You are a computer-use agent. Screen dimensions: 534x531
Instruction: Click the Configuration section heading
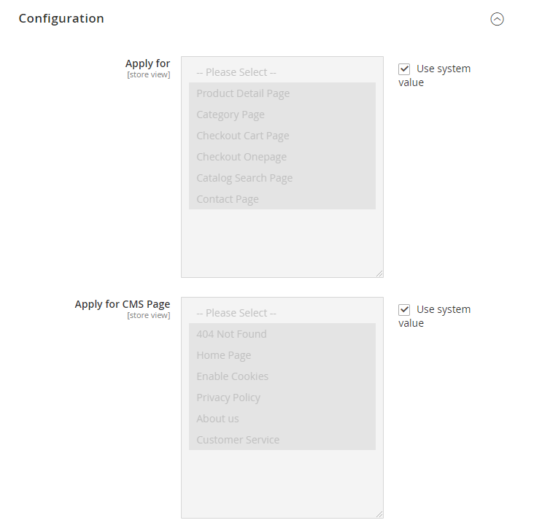tap(61, 18)
